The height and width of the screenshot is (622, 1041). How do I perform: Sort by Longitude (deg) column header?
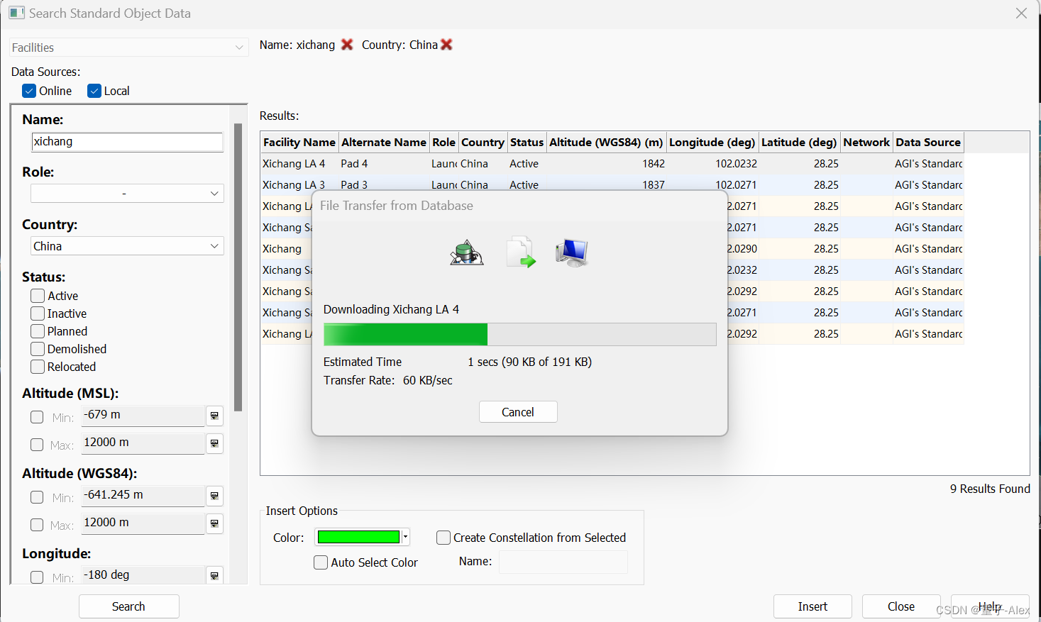(x=712, y=142)
